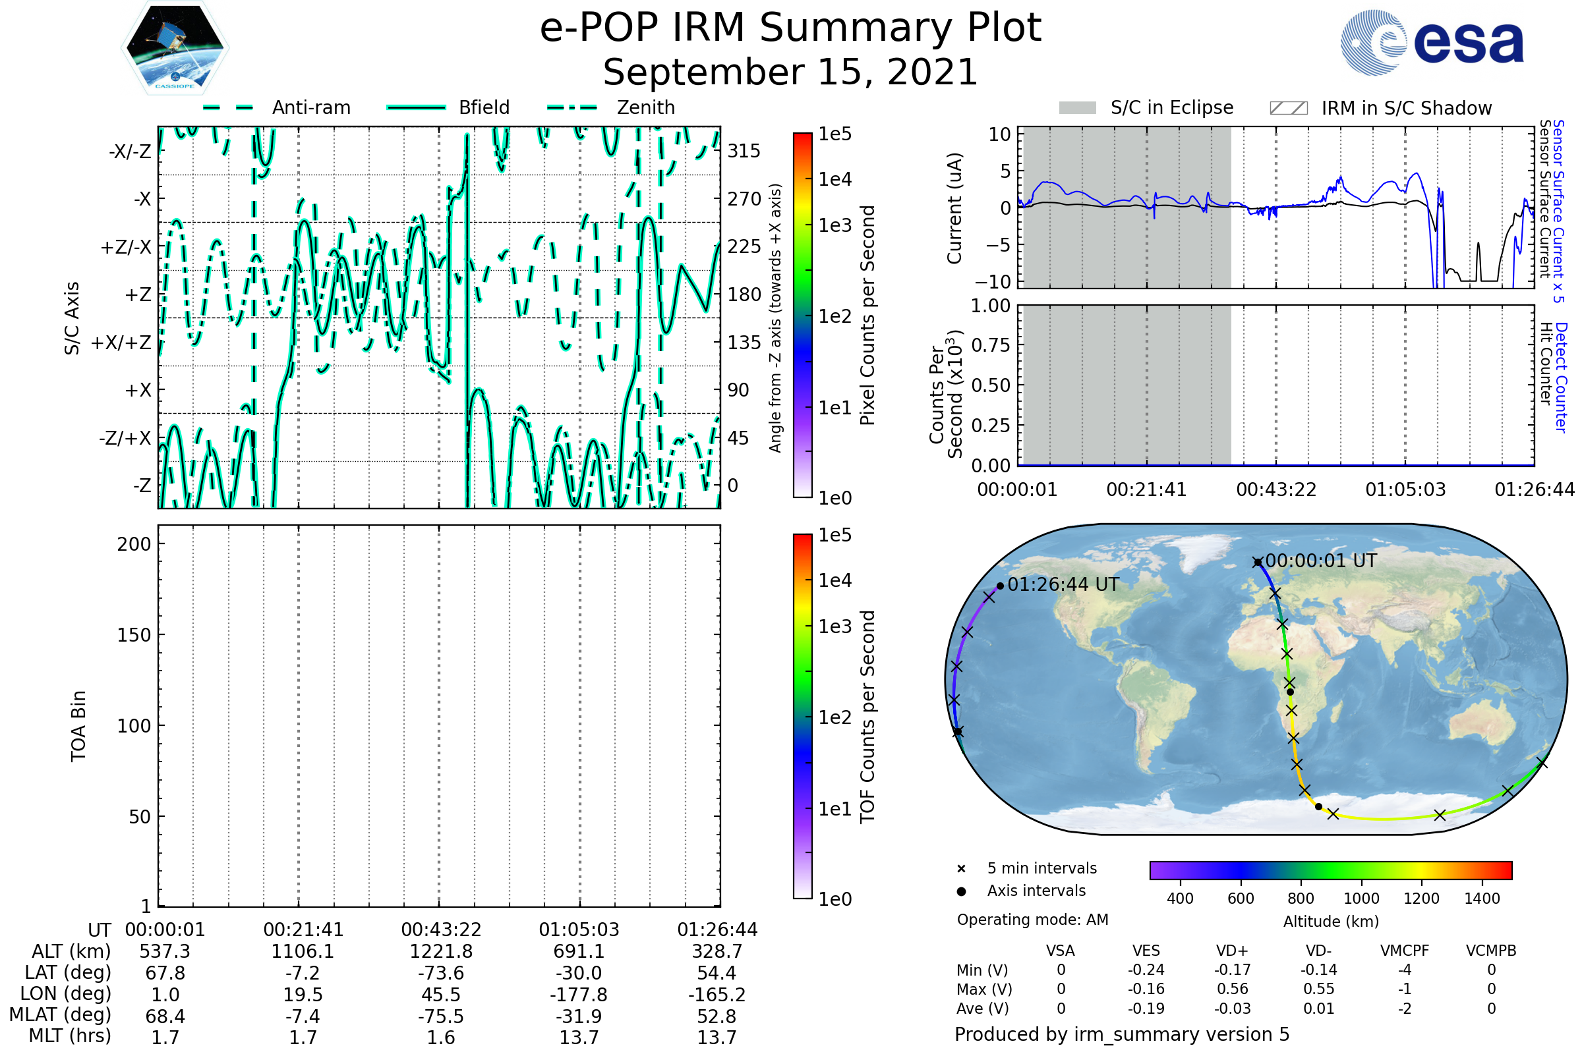Image resolution: width=1582 pixels, height=1054 pixels.
Task: Click the 'Hit Counter' label
Action: [x=1546, y=364]
